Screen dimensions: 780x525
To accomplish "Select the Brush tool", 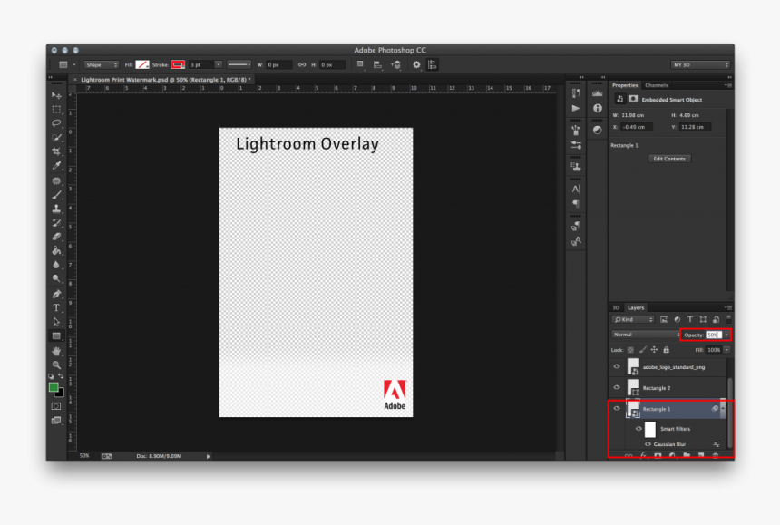I will pyautogui.click(x=56, y=194).
